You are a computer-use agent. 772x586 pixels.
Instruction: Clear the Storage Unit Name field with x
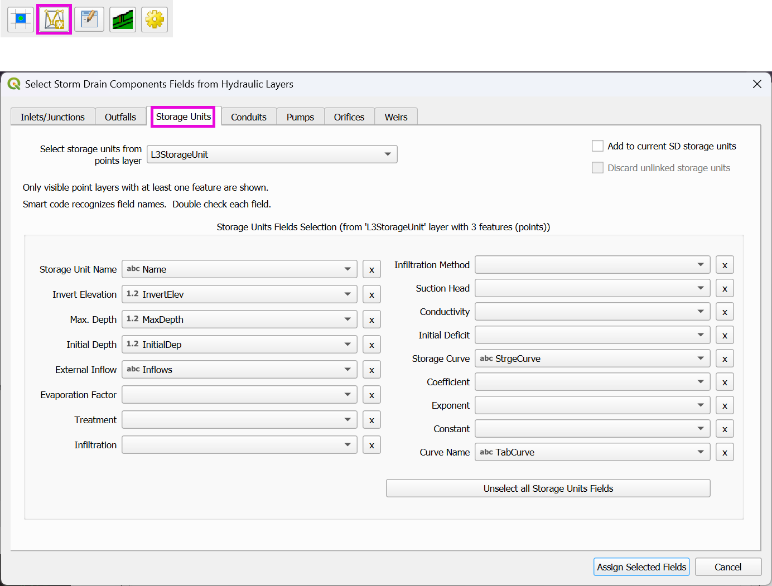(371, 270)
